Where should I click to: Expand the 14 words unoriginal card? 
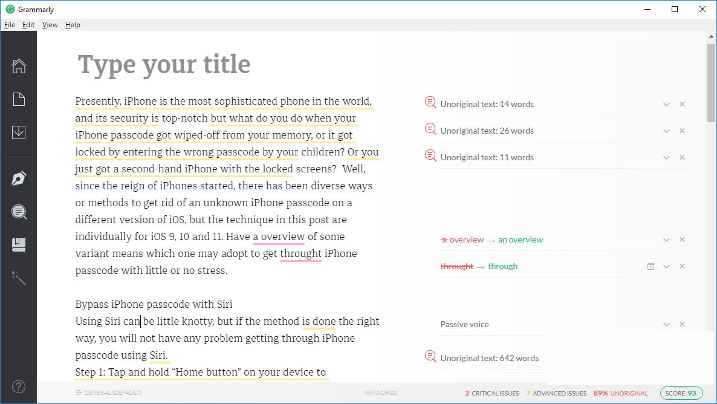point(667,104)
